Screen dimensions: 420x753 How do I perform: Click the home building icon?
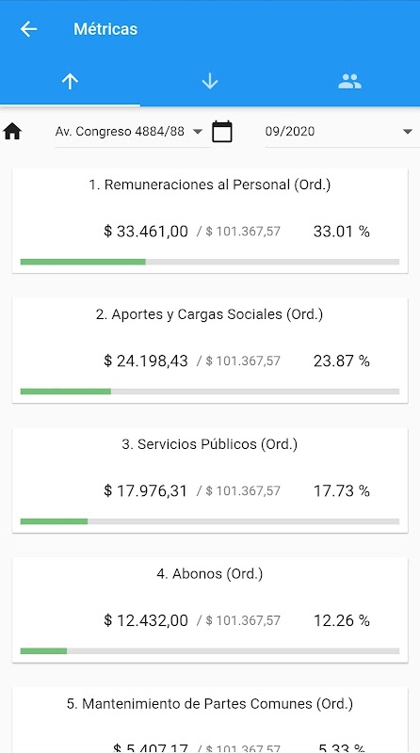(12, 131)
